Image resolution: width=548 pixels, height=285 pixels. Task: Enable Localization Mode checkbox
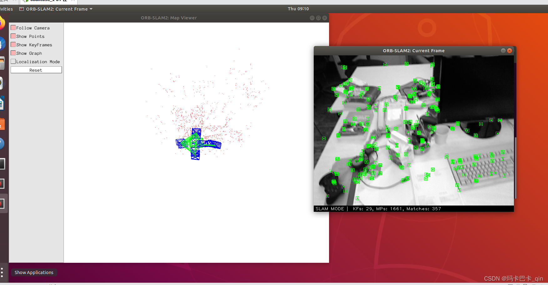[x=13, y=61]
